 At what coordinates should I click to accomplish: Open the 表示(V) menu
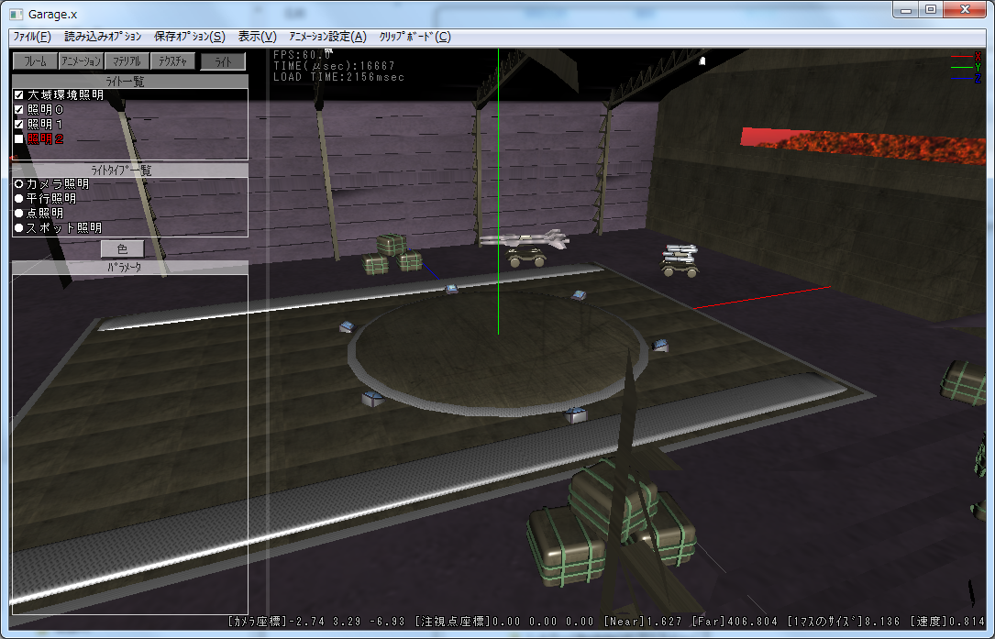click(x=257, y=37)
